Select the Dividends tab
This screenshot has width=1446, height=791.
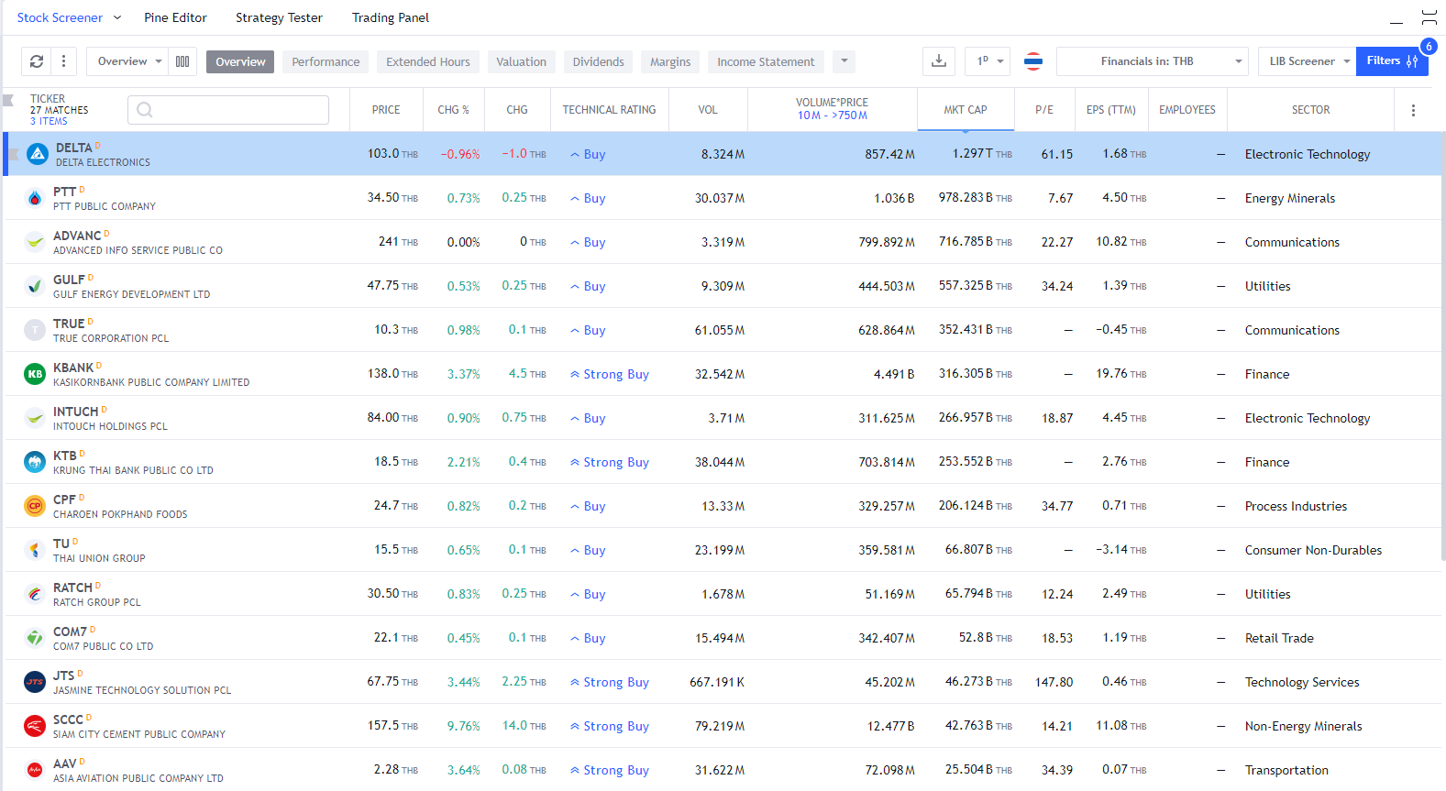click(x=599, y=61)
